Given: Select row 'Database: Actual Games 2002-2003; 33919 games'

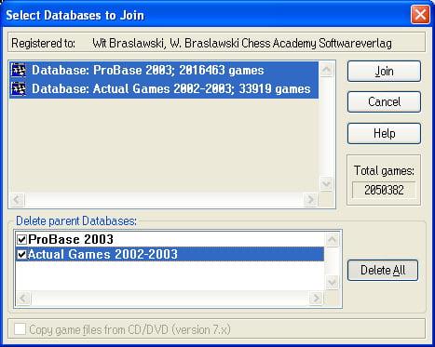Looking at the screenshot, I should [164, 89].
